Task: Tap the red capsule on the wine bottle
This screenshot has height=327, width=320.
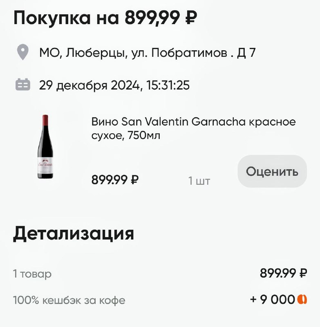Action: pyautogui.click(x=45, y=120)
